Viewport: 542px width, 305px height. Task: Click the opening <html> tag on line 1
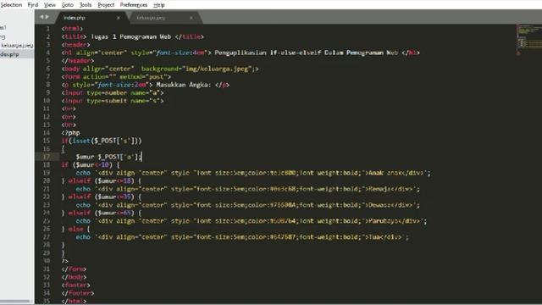coord(72,29)
